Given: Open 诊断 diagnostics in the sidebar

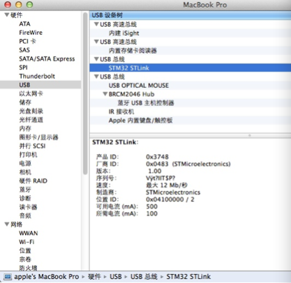Looking at the screenshot, I should point(25,198).
